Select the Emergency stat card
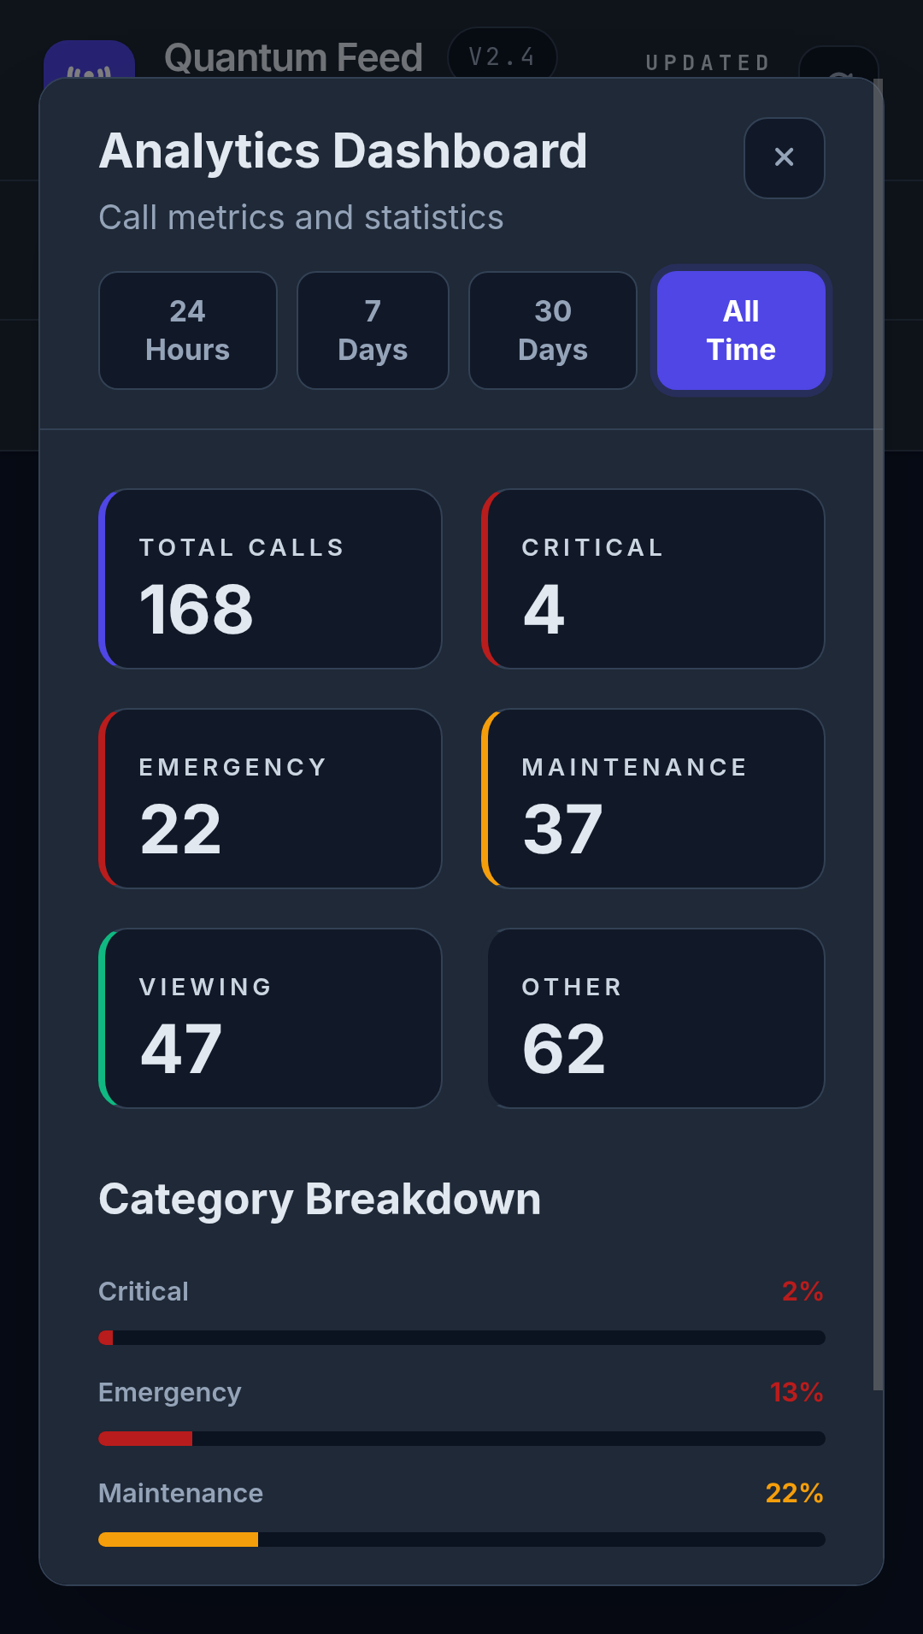This screenshot has width=923, height=1634. point(270,799)
